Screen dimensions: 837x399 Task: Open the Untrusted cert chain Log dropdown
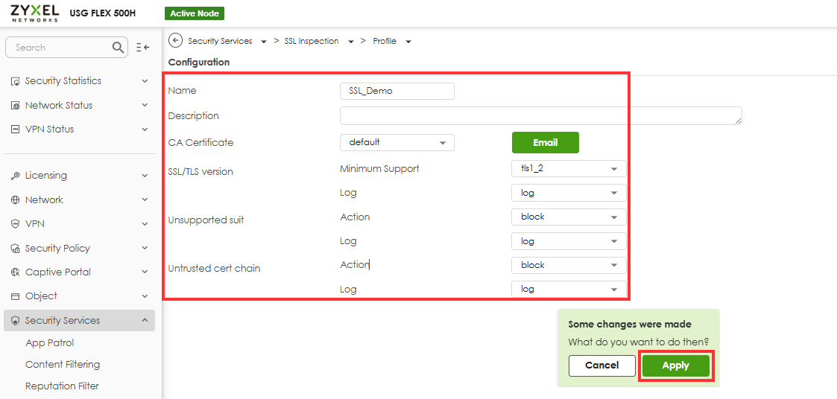coord(568,290)
